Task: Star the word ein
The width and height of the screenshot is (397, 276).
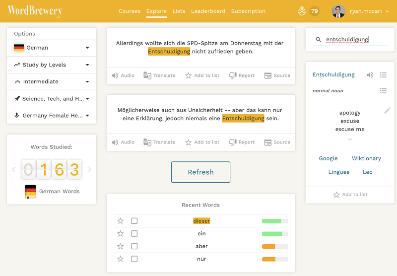Action: coord(120,233)
